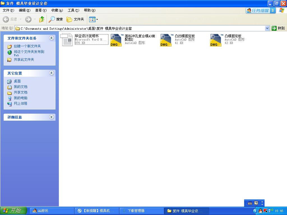
Task: Click the 桌面 desktop icon in sidebar
Action: [x=10, y=81]
